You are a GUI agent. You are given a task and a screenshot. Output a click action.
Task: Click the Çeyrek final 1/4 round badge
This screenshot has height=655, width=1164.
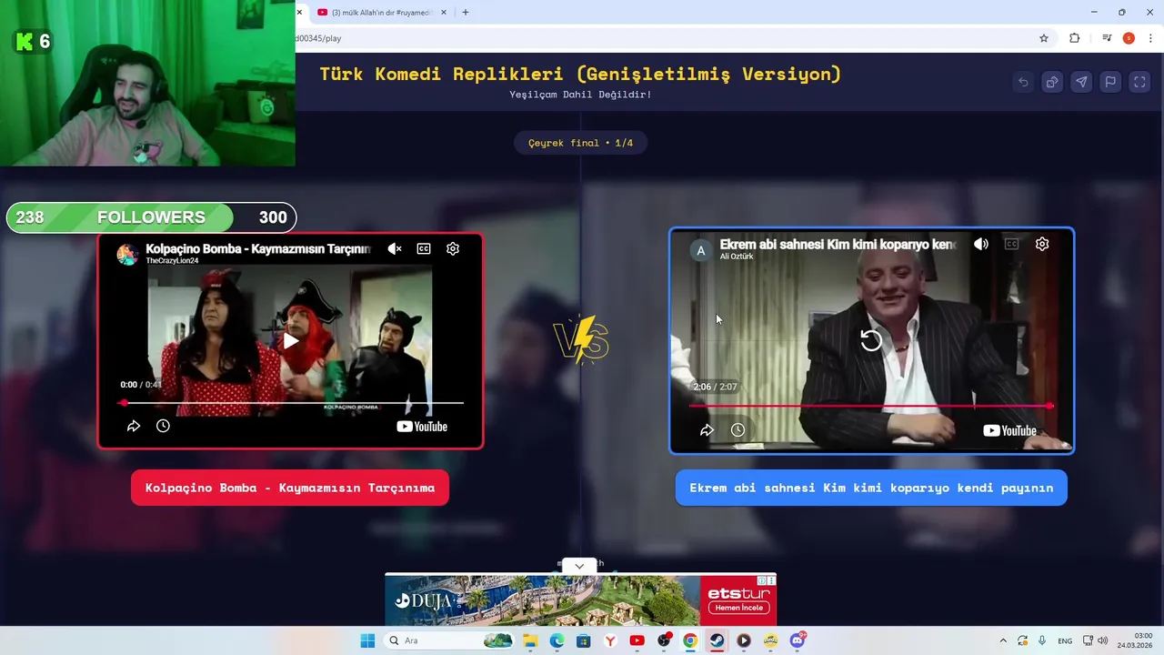point(580,143)
